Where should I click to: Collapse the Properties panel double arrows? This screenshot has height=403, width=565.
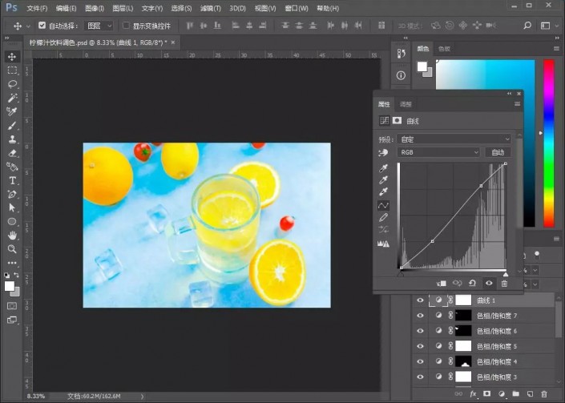coord(509,94)
